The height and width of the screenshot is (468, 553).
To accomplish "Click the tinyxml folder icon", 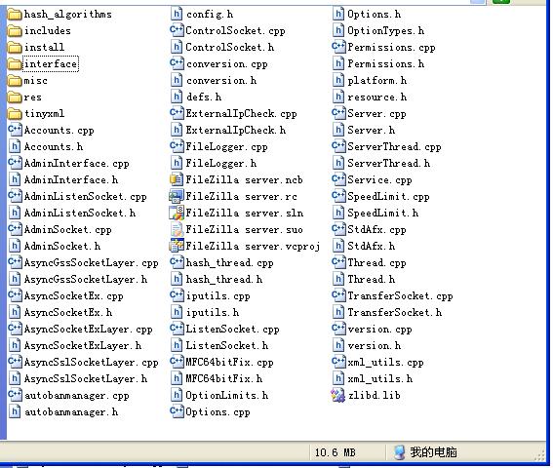I will coord(15,113).
